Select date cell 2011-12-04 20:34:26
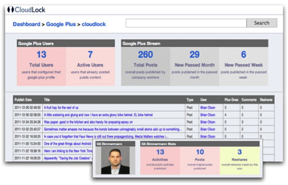The height and width of the screenshot is (185, 288). 27,122
